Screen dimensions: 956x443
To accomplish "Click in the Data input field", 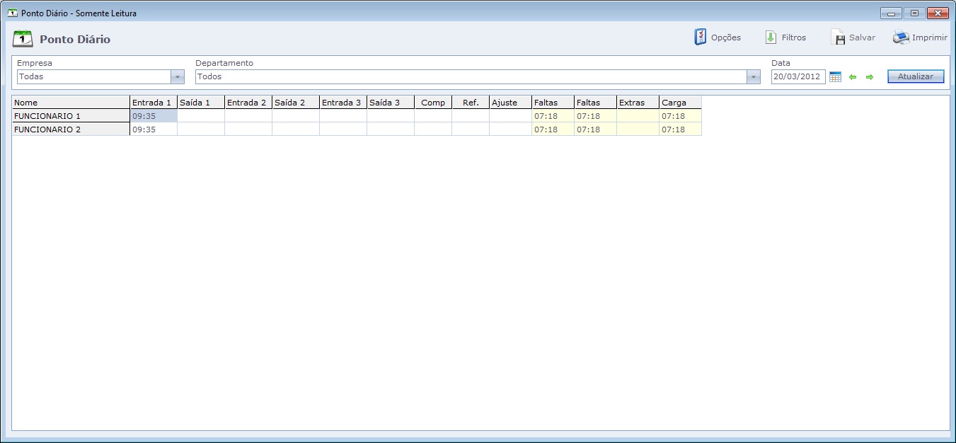I will (x=797, y=77).
